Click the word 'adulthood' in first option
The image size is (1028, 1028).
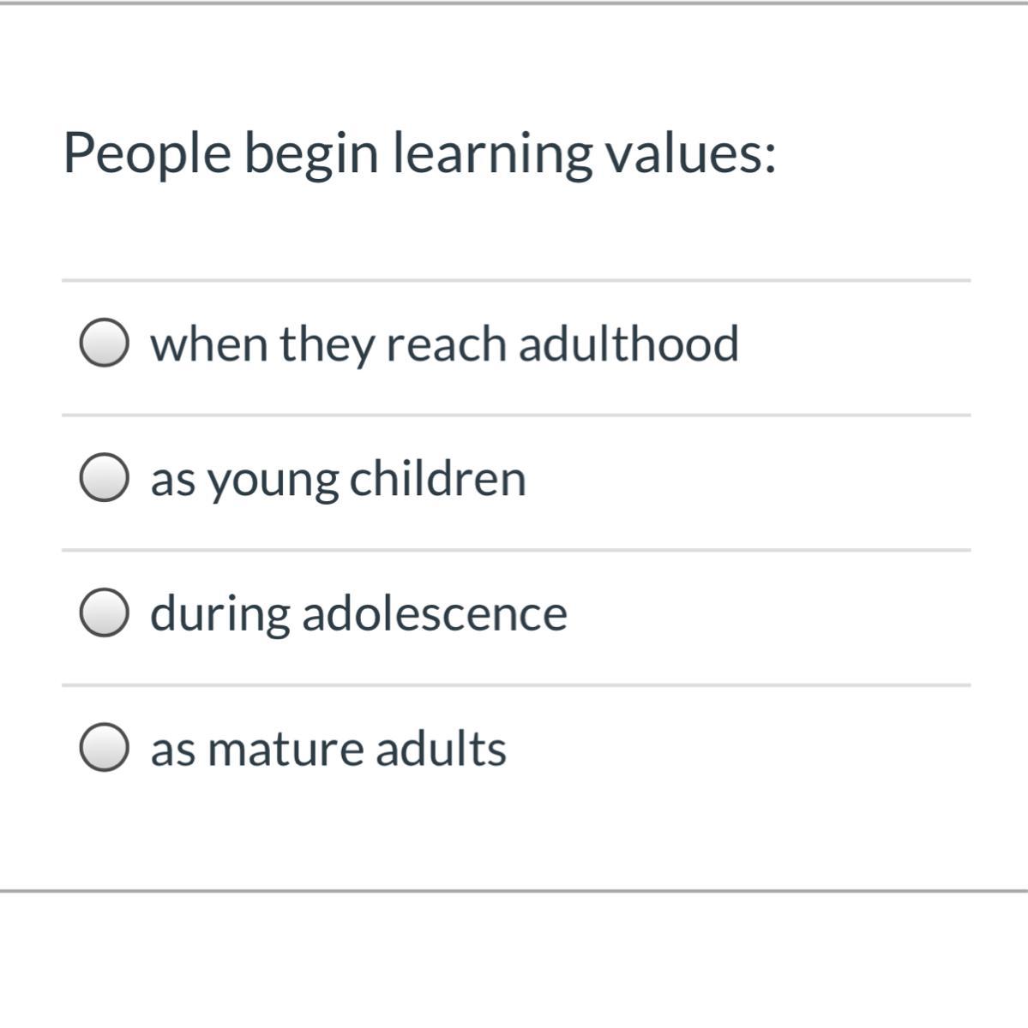628,344
